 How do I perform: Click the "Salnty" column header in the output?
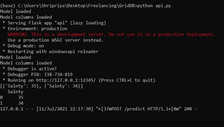coord(16,91)
